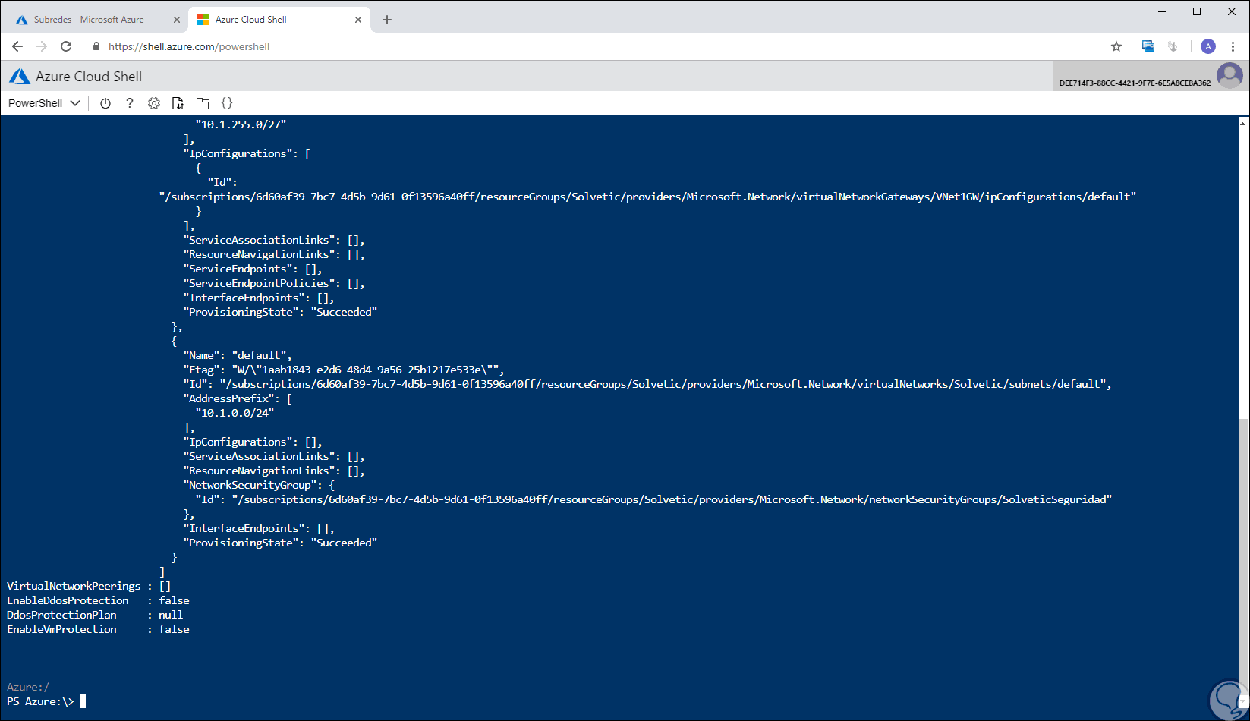Bookmark this page with star icon
Screen dimensions: 1250x721
coord(1116,46)
